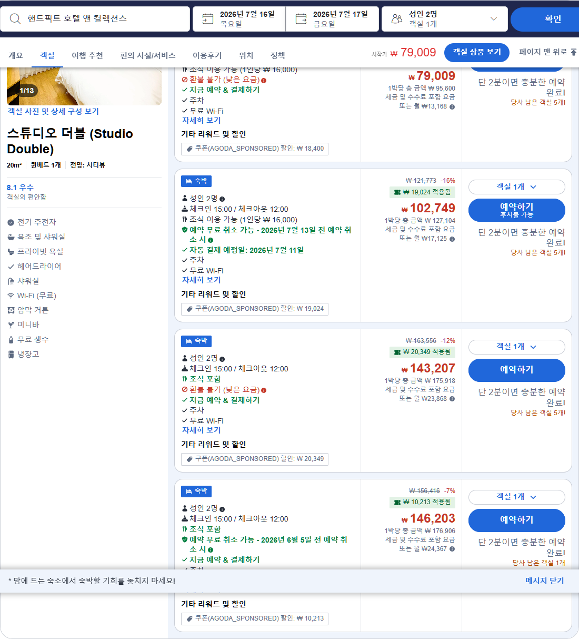Image resolution: width=579 pixels, height=639 pixels.
Task: Click the 숙박 badge in ₩102,749 offer
Action: 196,181
